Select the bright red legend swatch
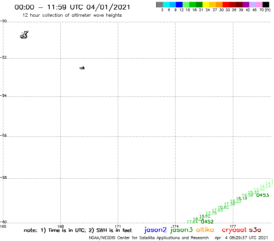Screen dimensions: 274x241 tap(226, 4)
